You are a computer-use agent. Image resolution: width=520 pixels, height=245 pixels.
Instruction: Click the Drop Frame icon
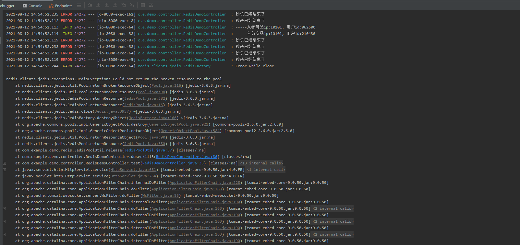click(124, 5)
